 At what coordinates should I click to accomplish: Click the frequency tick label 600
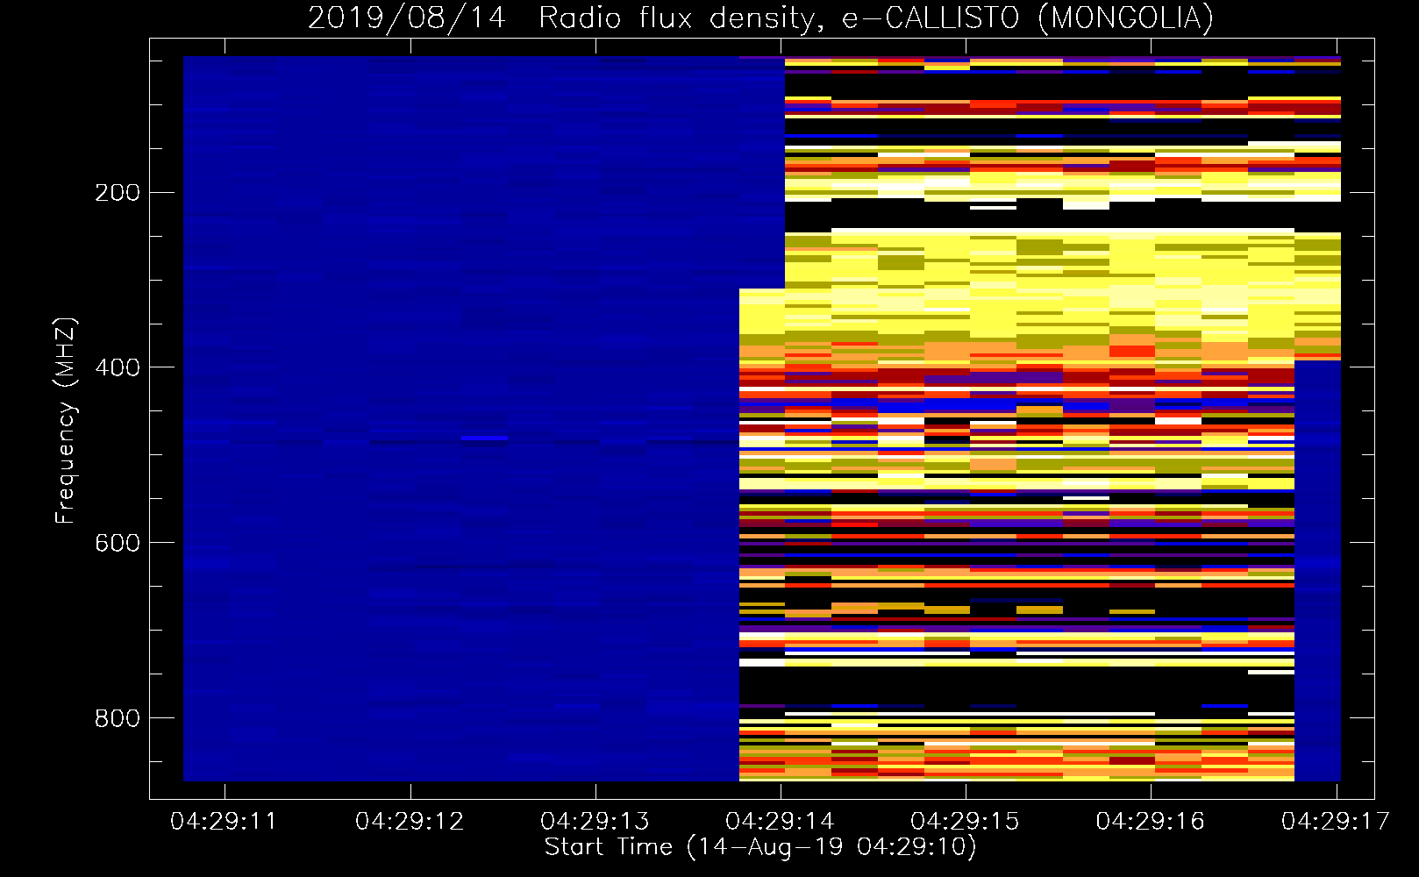point(118,544)
